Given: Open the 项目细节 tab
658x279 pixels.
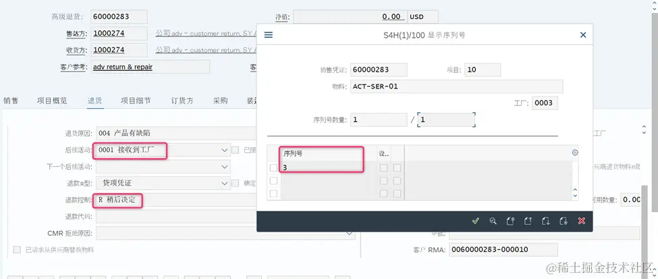Looking at the screenshot, I should click(x=136, y=101).
